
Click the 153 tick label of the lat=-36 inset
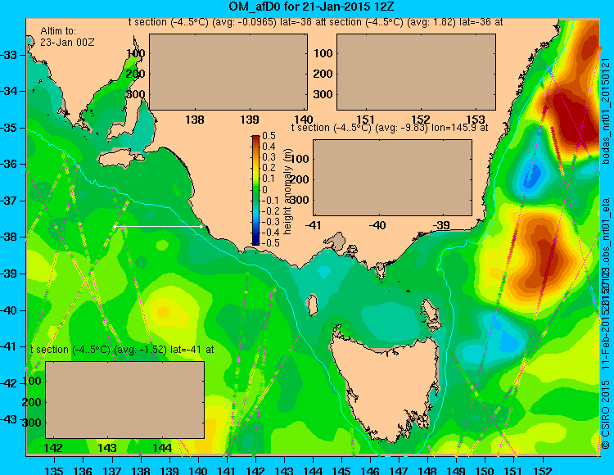476,120
